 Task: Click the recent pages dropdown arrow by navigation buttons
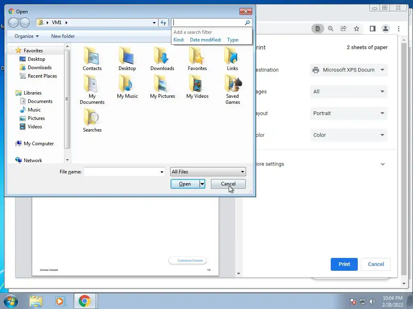pyautogui.click(x=32, y=23)
